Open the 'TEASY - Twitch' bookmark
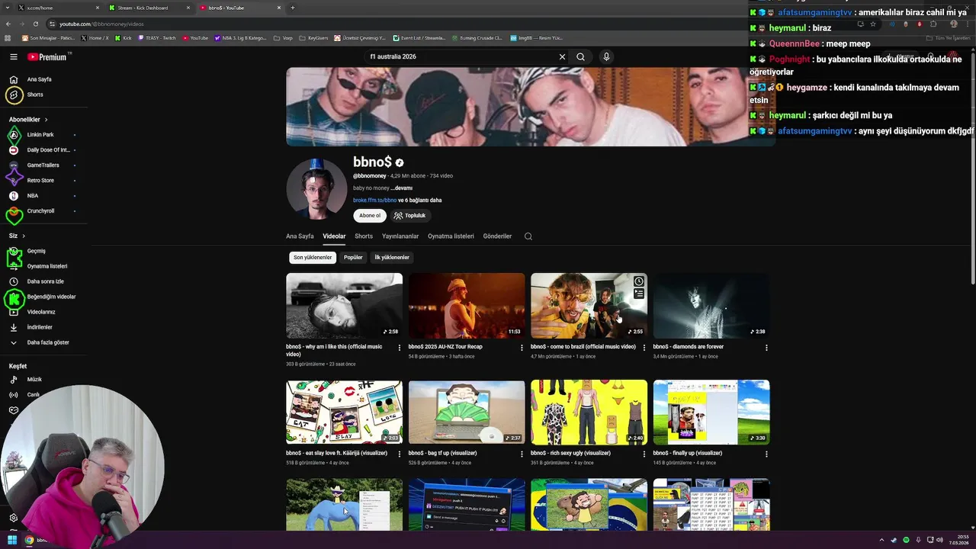 click(x=157, y=38)
